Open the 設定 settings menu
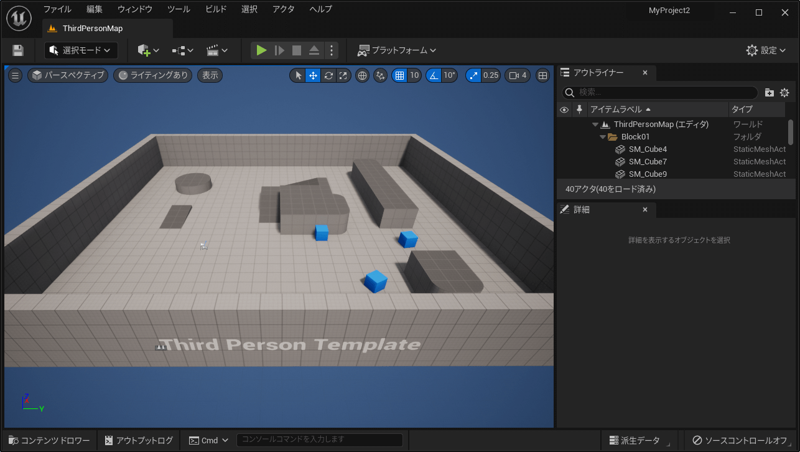Viewport: 800px width, 452px height. [x=767, y=50]
